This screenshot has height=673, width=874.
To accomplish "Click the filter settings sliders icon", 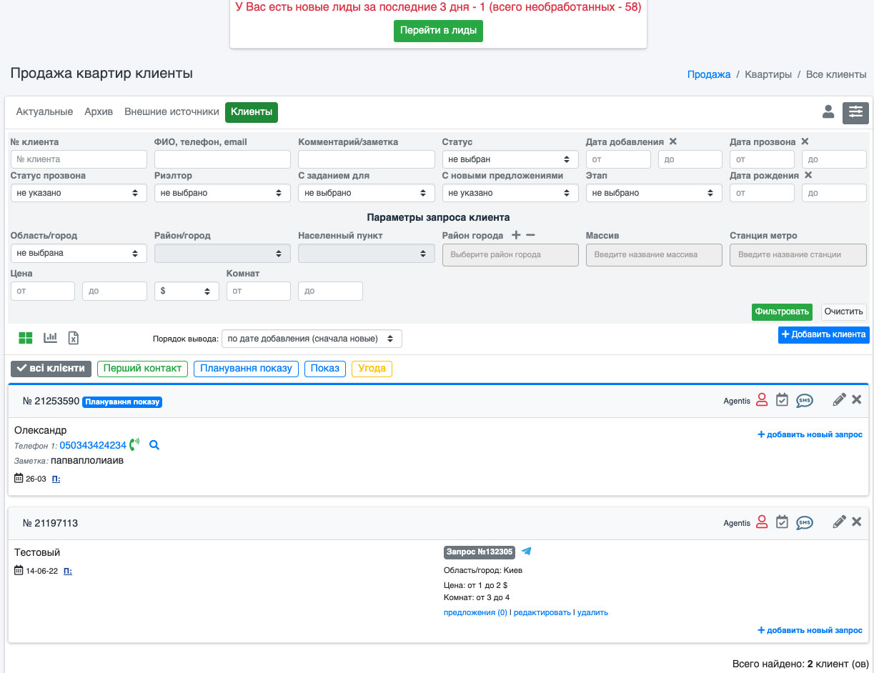I will point(855,112).
